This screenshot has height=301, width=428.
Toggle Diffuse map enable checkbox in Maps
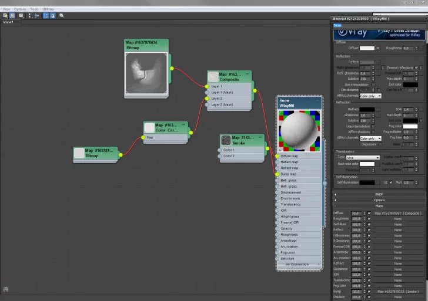click(x=369, y=214)
